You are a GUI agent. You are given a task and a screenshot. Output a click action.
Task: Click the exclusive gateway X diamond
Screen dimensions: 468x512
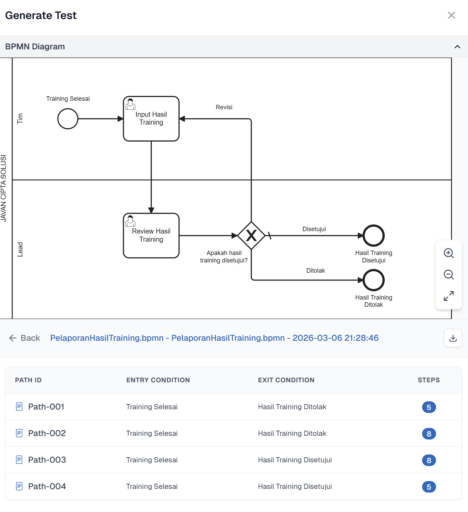(x=251, y=236)
